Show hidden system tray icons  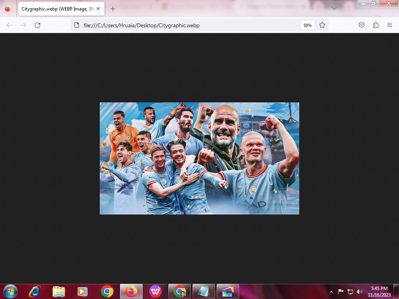click(332, 291)
